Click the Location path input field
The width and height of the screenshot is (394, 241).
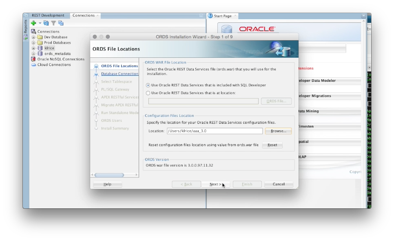[215, 131]
